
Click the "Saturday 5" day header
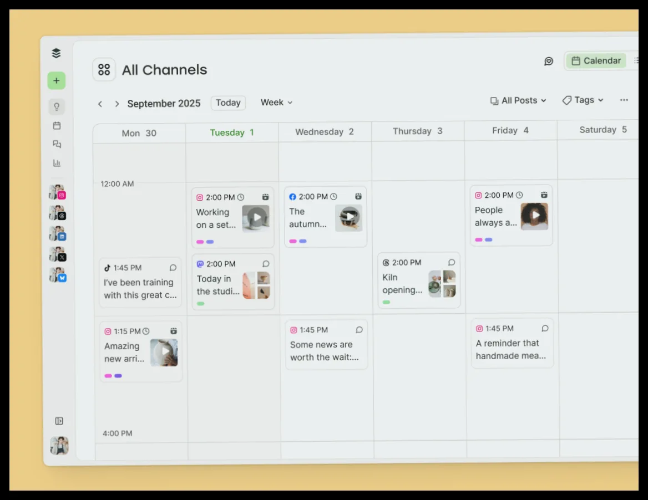coord(603,130)
